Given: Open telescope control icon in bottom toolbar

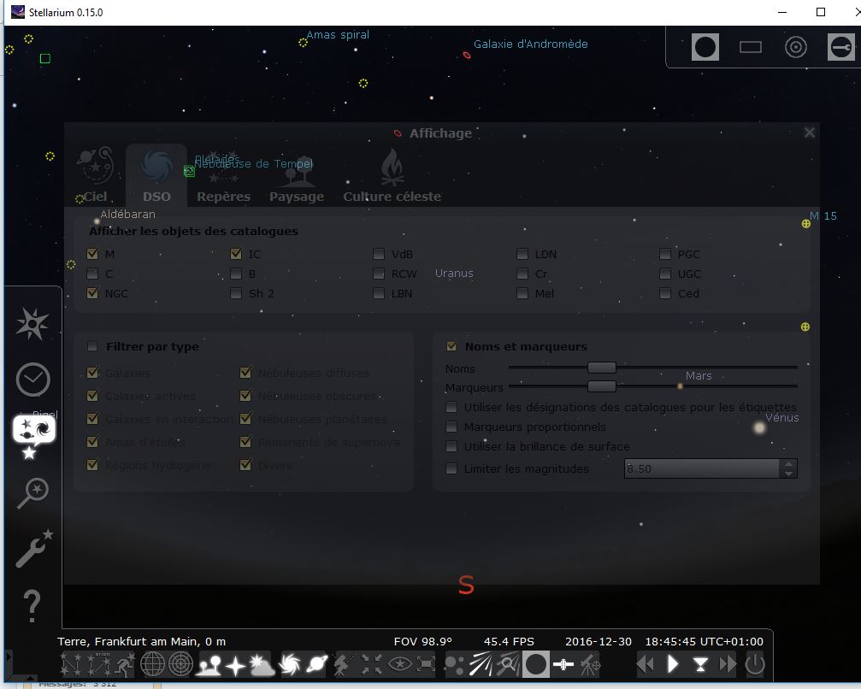Looking at the screenshot, I should 590,664.
